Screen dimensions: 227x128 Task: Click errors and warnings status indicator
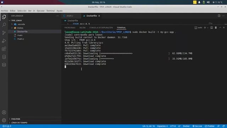coord(7,126)
